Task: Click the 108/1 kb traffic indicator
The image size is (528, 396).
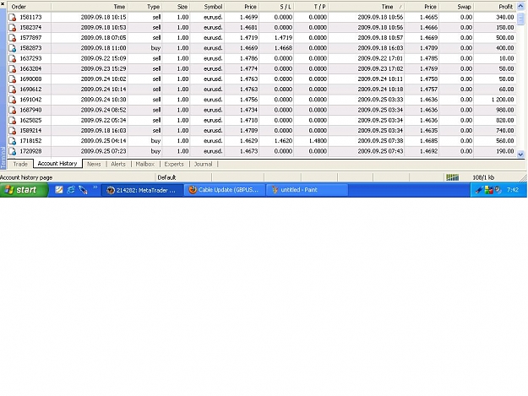Action: tap(483, 177)
